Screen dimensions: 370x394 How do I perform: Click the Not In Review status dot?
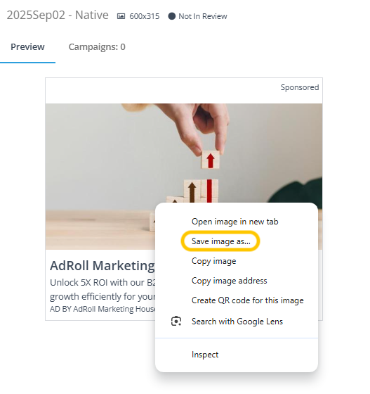172,16
